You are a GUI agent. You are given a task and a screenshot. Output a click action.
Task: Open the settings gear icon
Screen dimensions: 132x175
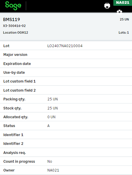(x=119, y=12)
